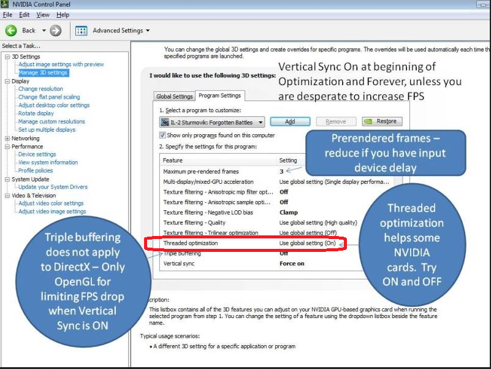The height and width of the screenshot is (369, 491).
Task: Expand the Networking tree node
Action: click(7, 138)
